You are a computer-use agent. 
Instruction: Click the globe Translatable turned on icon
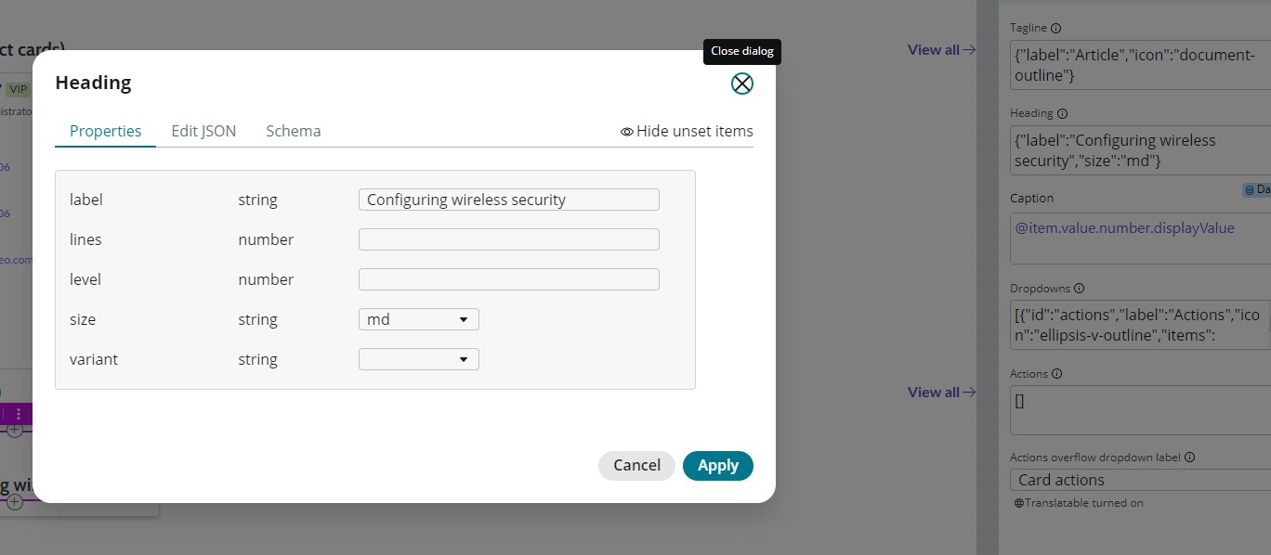pos(1019,503)
